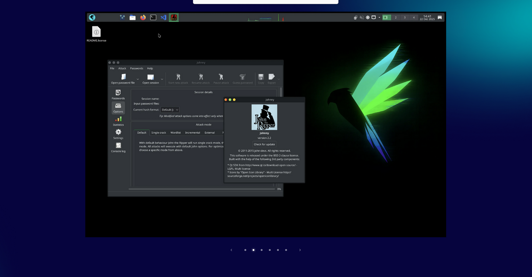Image resolution: width=532 pixels, height=277 pixels.
Task: Switch to workspace 3
Action: click(x=405, y=17)
